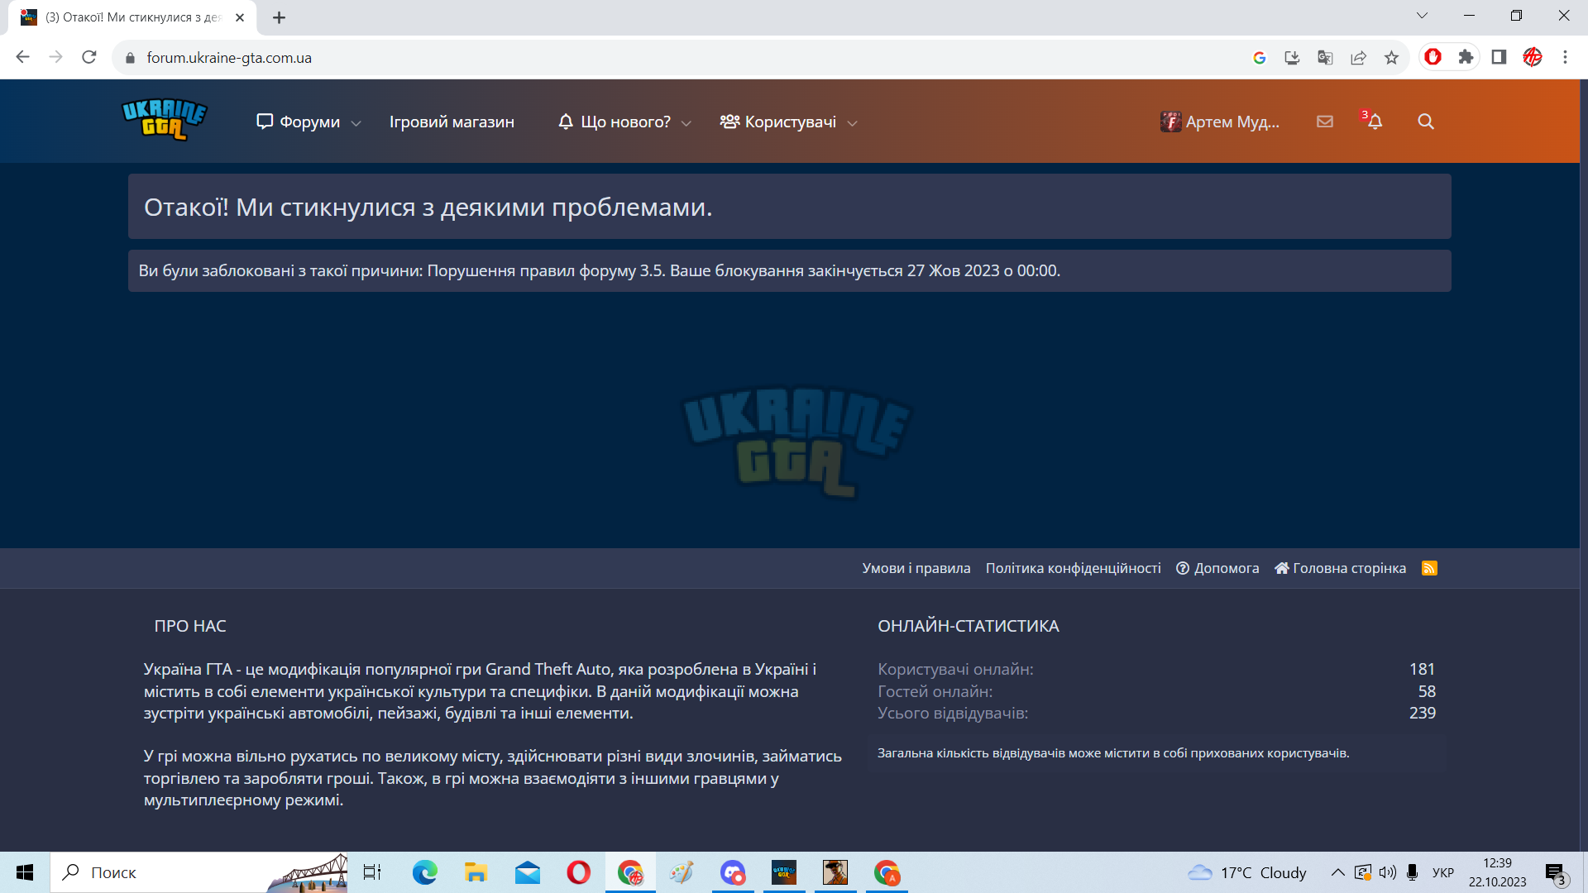Switch the УКР keyboard language
Image resolution: width=1588 pixels, height=893 pixels.
click(1443, 872)
